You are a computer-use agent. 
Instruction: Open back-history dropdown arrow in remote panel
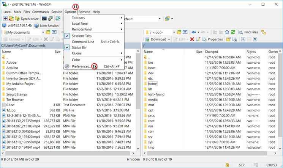(198, 32)
